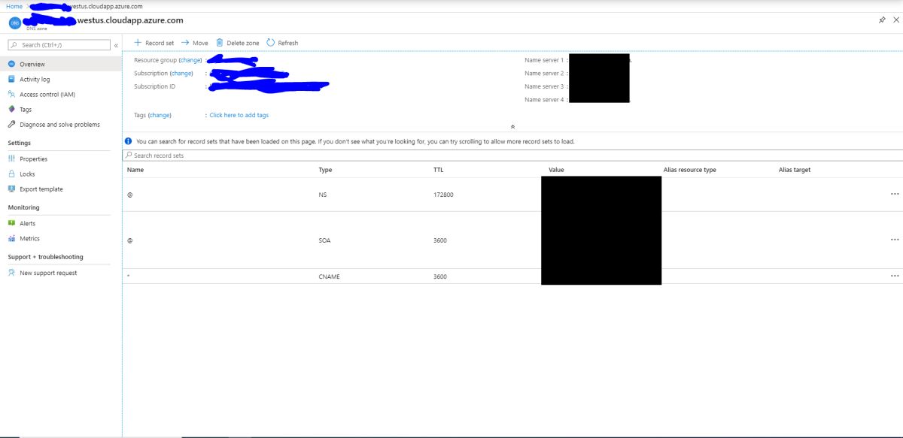Click the padlock icon for Locks
The width and height of the screenshot is (903, 438).
coord(11,174)
